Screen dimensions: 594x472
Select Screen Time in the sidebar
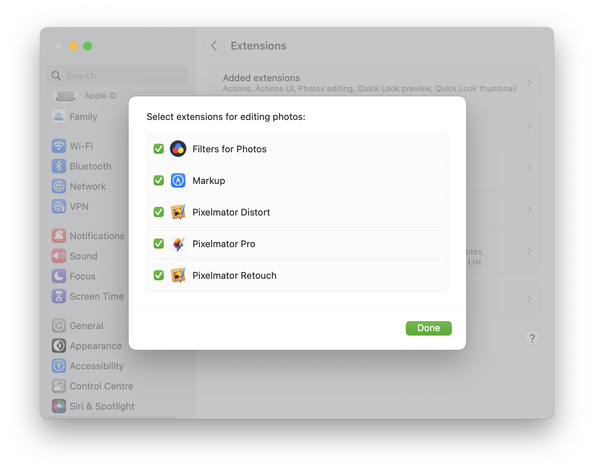click(x=97, y=296)
